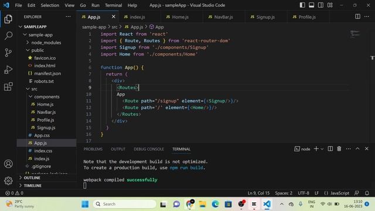Close the terminal panel
Viewport: 375px width, 211px height.
point(367,149)
